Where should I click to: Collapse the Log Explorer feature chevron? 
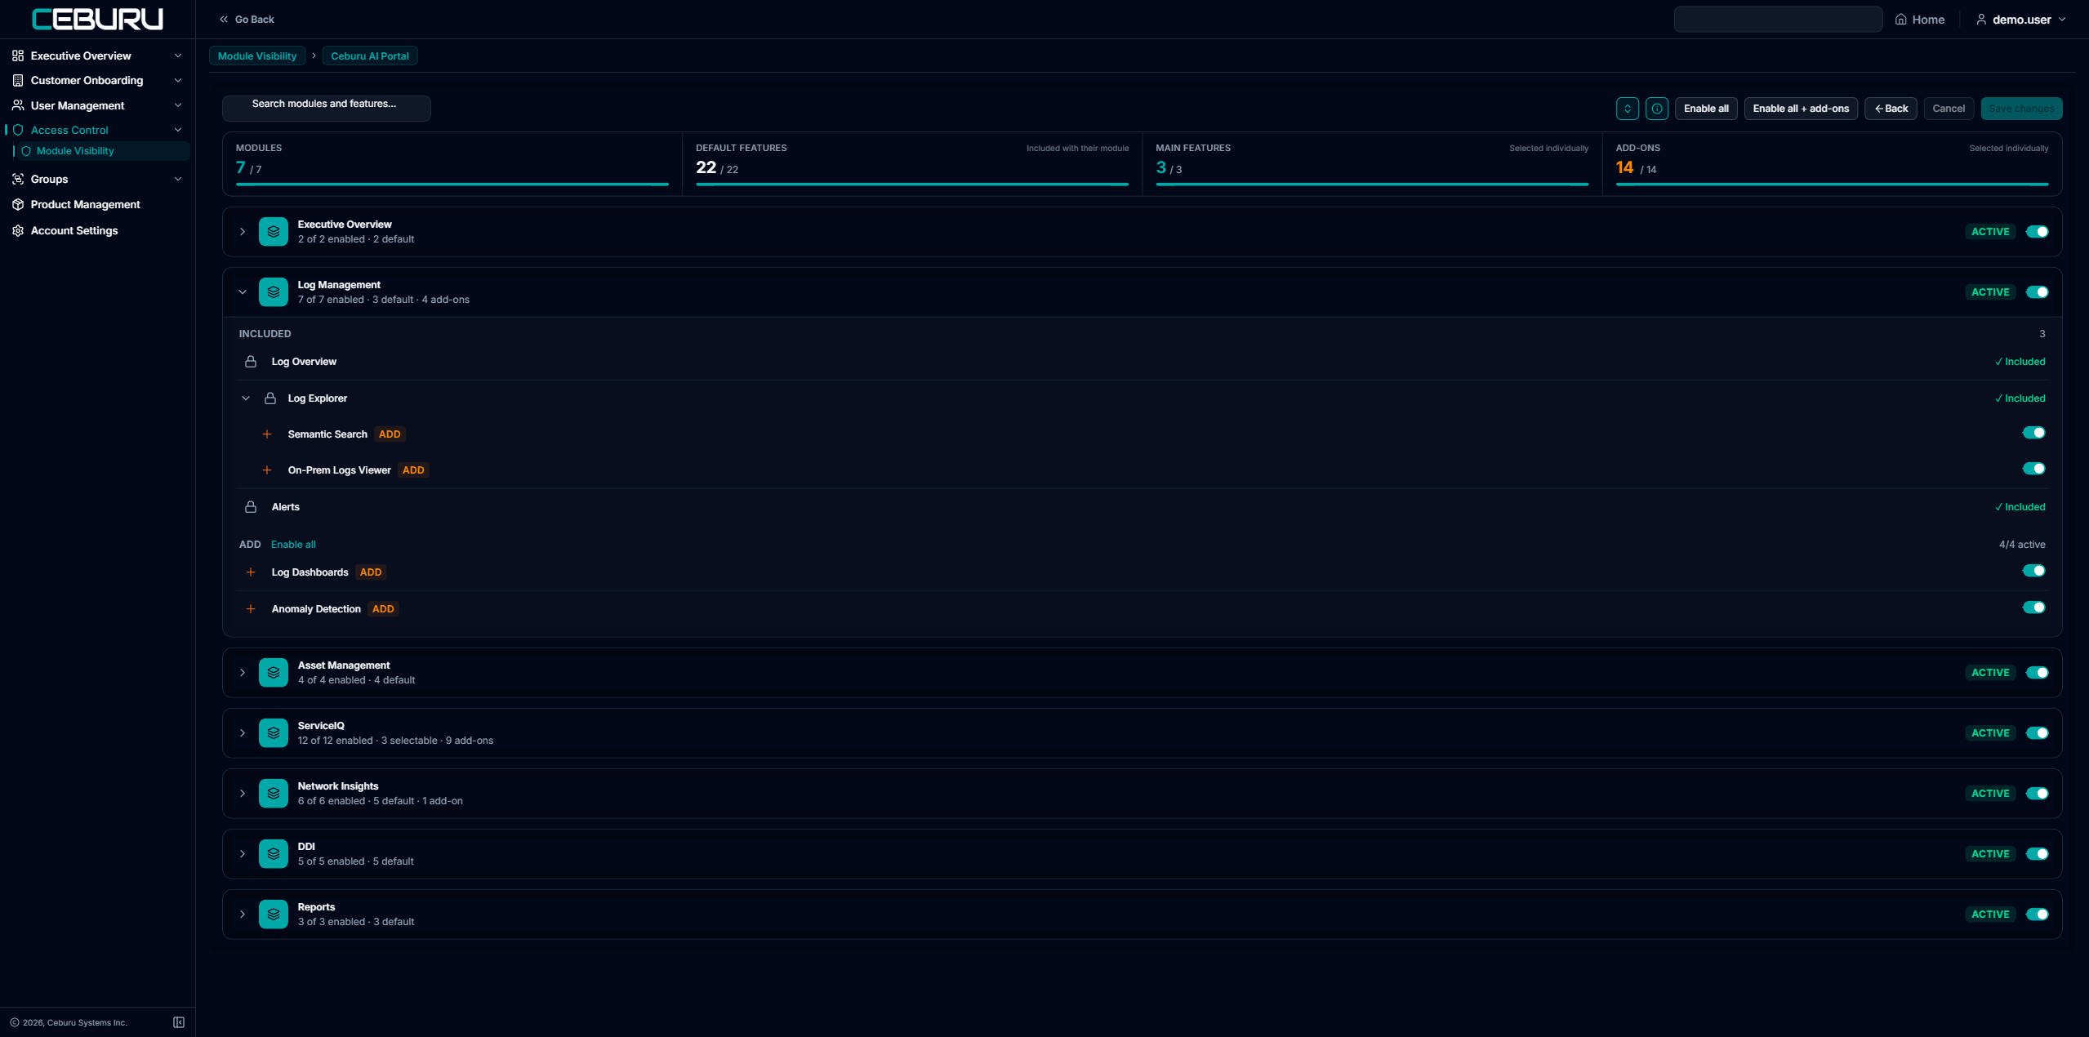tap(246, 398)
